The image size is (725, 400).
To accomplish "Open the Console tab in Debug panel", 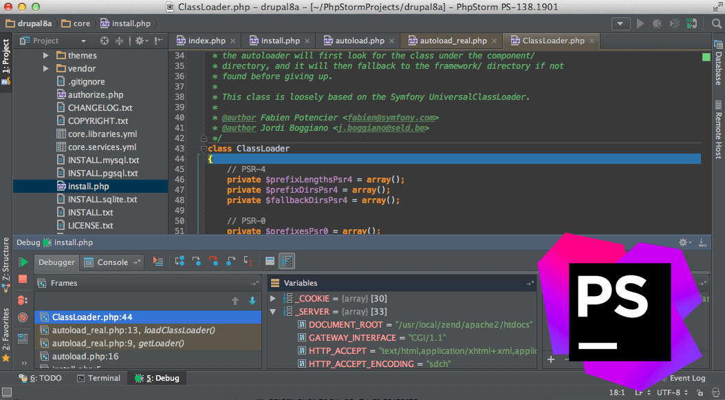I will pyautogui.click(x=112, y=262).
